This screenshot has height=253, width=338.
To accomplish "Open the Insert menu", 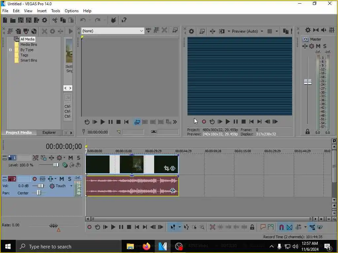I will pyautogui.click(x=42, y=11).
